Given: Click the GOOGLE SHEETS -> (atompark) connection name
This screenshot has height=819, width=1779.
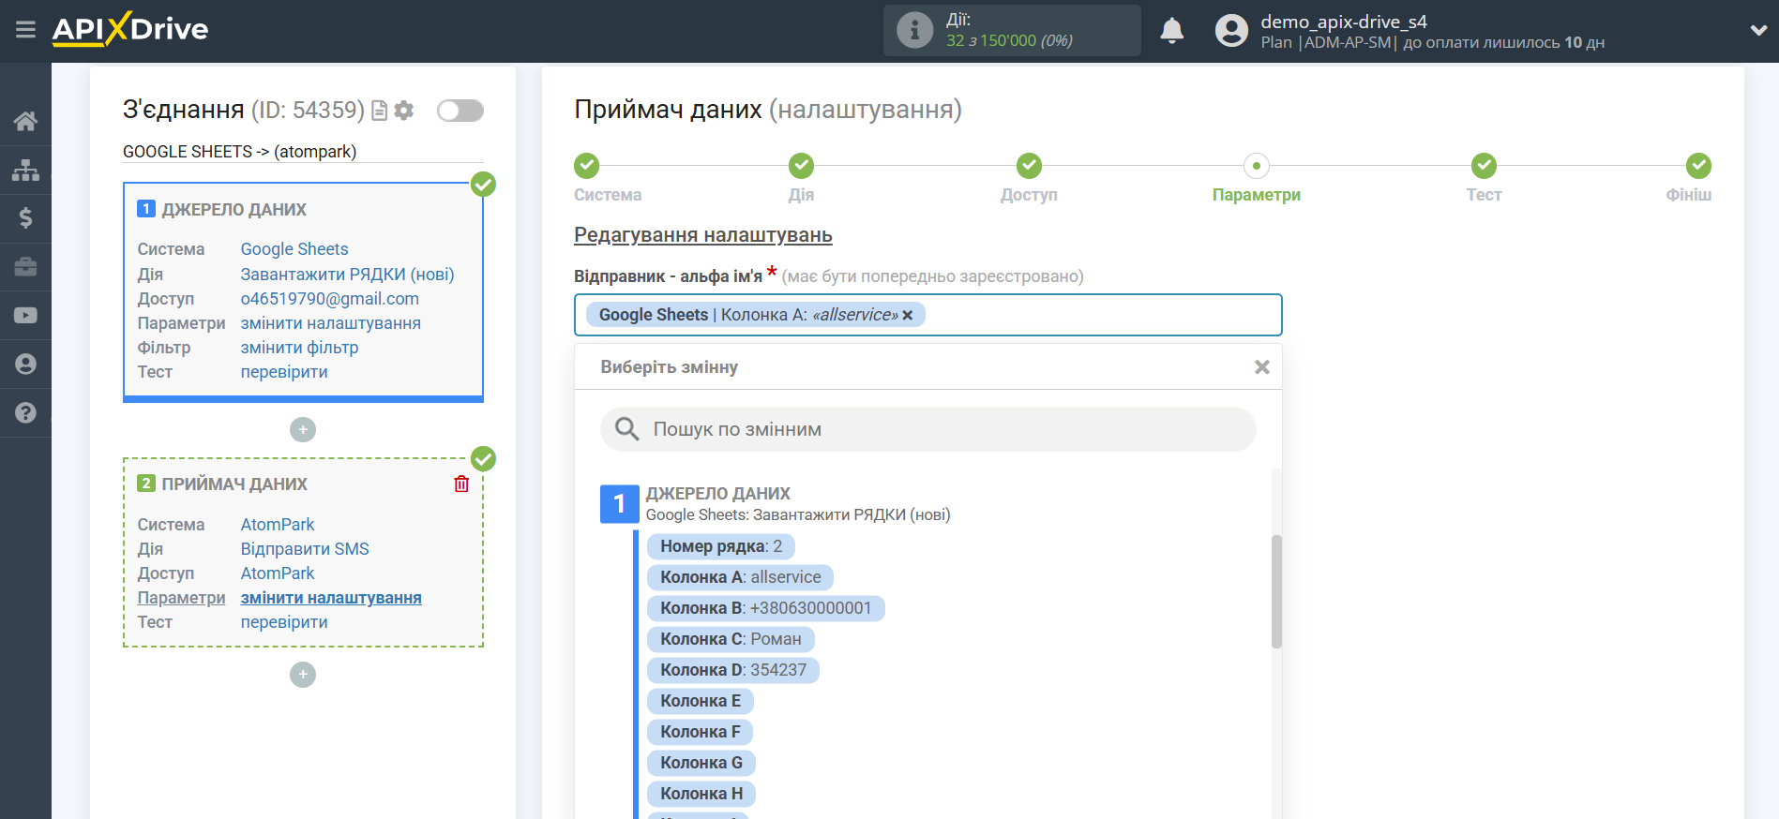Looking at the screenshot, I should (x=239, y=152).
